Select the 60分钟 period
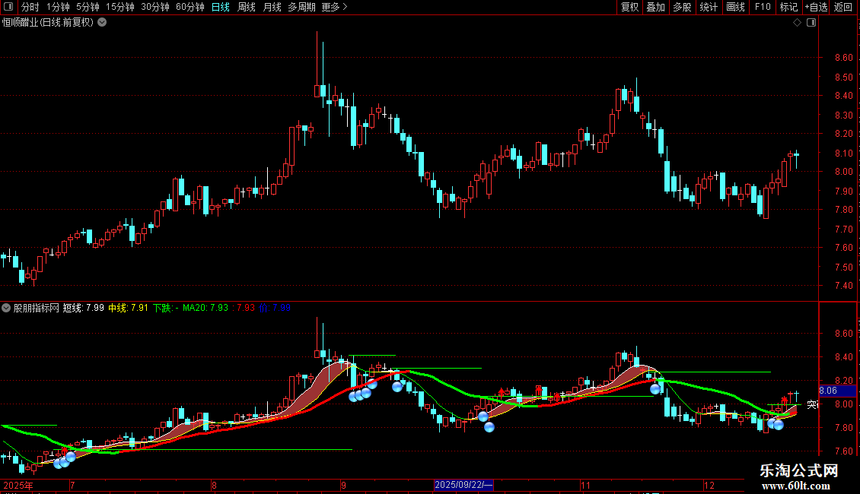This screenshot has width=860, height=494. click(190, 7)
